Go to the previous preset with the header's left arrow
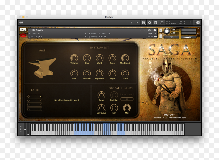Image resolution: width=219 pixels, height=160 pixels. [x=131, y=22]
